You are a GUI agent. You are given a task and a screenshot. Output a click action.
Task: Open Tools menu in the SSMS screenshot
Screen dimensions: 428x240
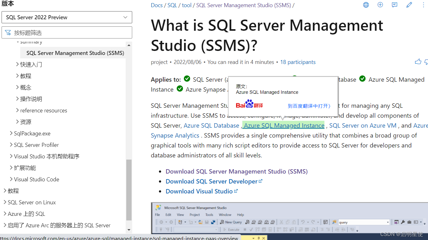[x=209, y=215]
